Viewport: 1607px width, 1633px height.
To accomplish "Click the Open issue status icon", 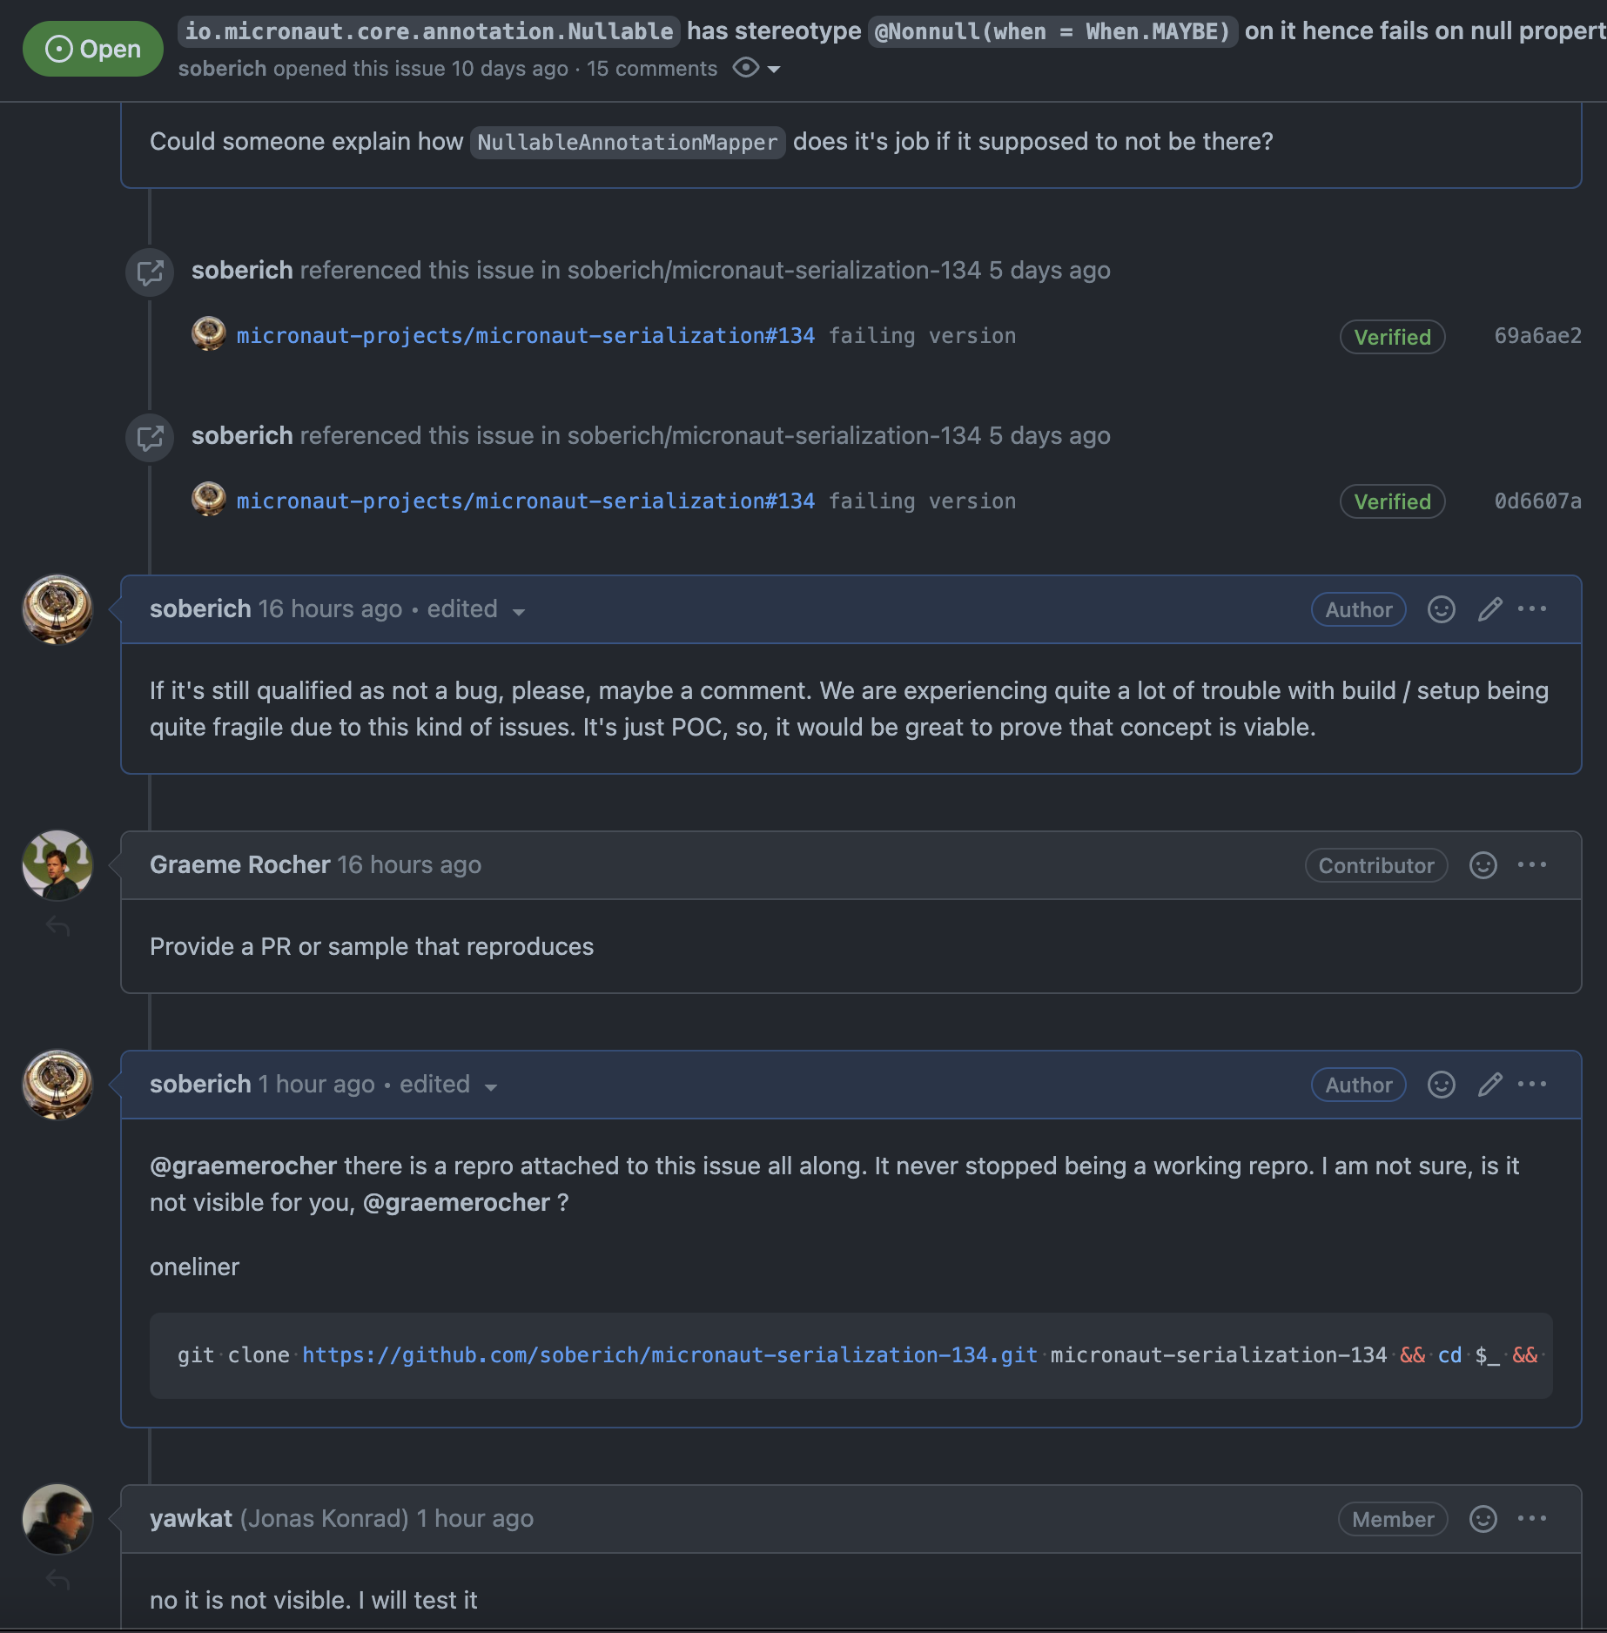I will [57, 49].
